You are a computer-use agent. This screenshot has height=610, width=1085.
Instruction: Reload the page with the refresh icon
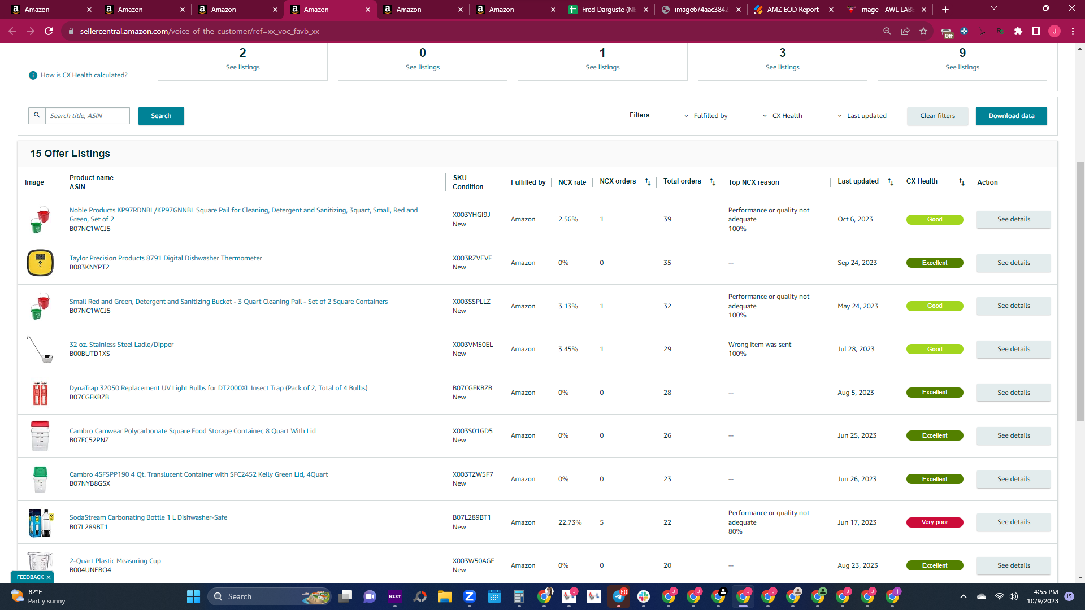[49, 31]
